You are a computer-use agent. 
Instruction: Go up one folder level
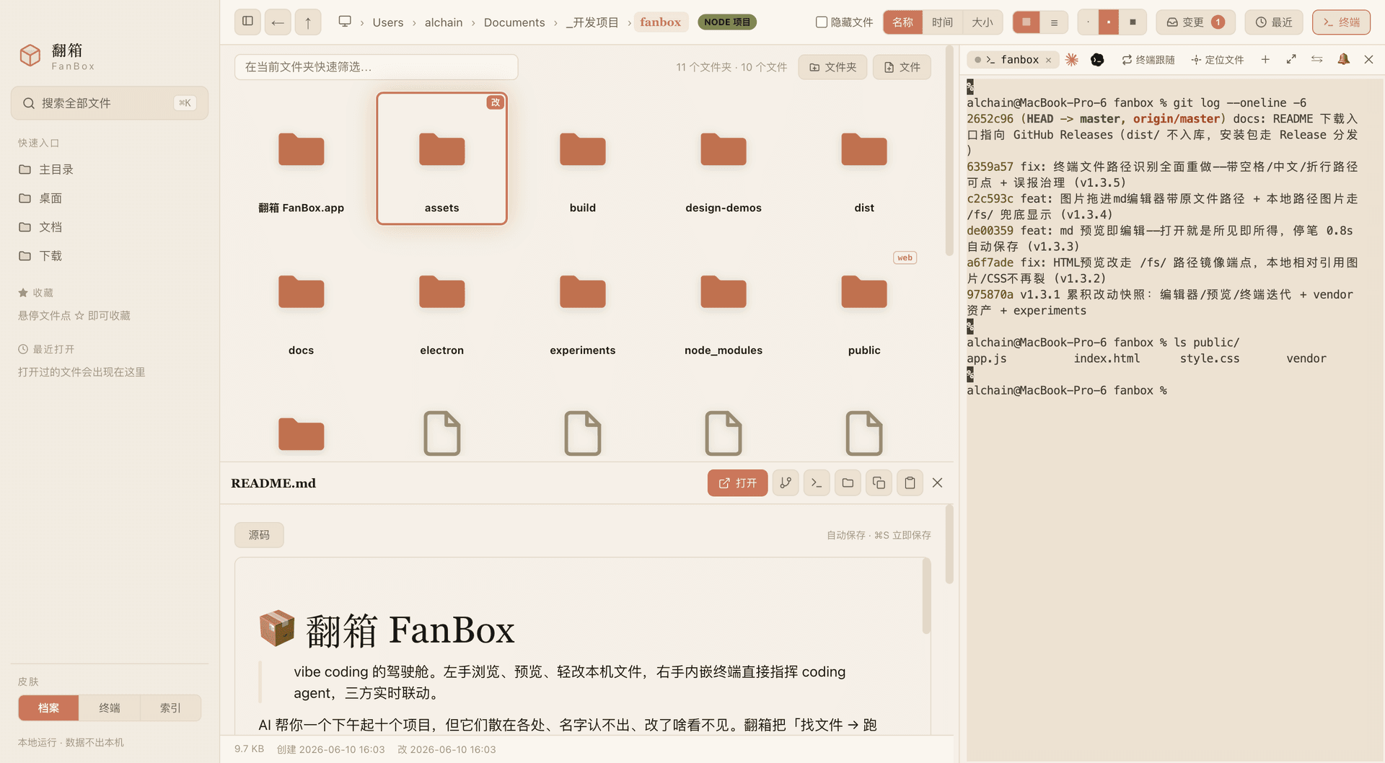pyautogui.click(x=308, y=22)
